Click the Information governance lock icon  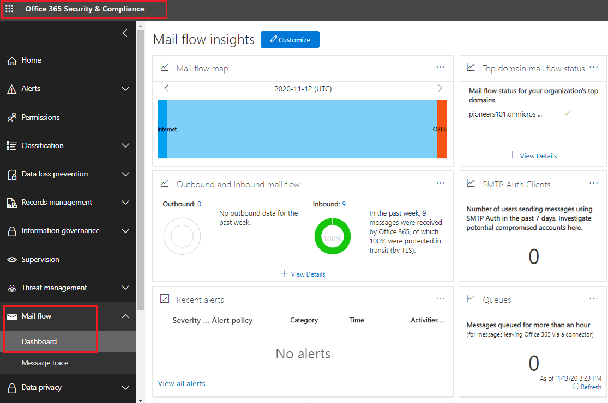point(12,231)
